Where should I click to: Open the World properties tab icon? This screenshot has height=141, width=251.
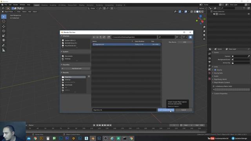click(209, 73)
